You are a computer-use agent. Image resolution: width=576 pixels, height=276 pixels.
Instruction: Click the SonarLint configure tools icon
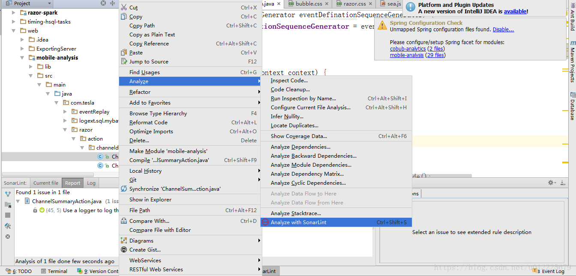point(8,226)
